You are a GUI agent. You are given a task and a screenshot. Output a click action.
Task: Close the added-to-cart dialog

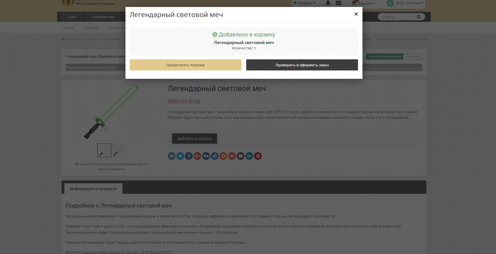pos(356,14)
